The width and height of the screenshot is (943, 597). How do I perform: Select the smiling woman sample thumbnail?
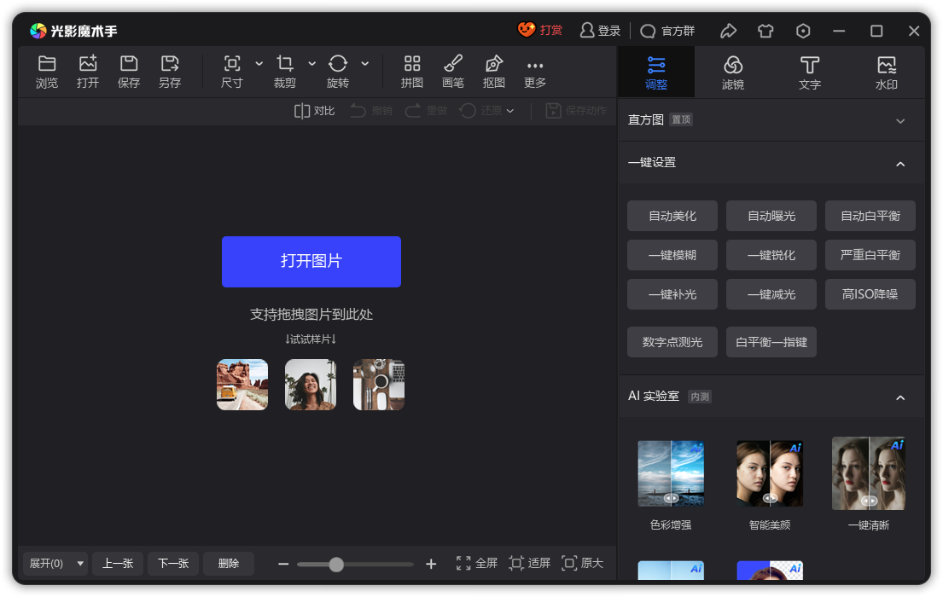tap(311, 385)
